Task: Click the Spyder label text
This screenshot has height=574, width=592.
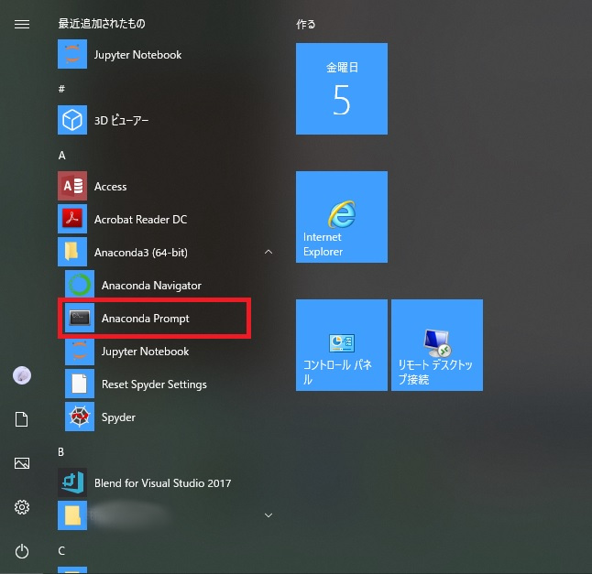Action: click(118, 417)
